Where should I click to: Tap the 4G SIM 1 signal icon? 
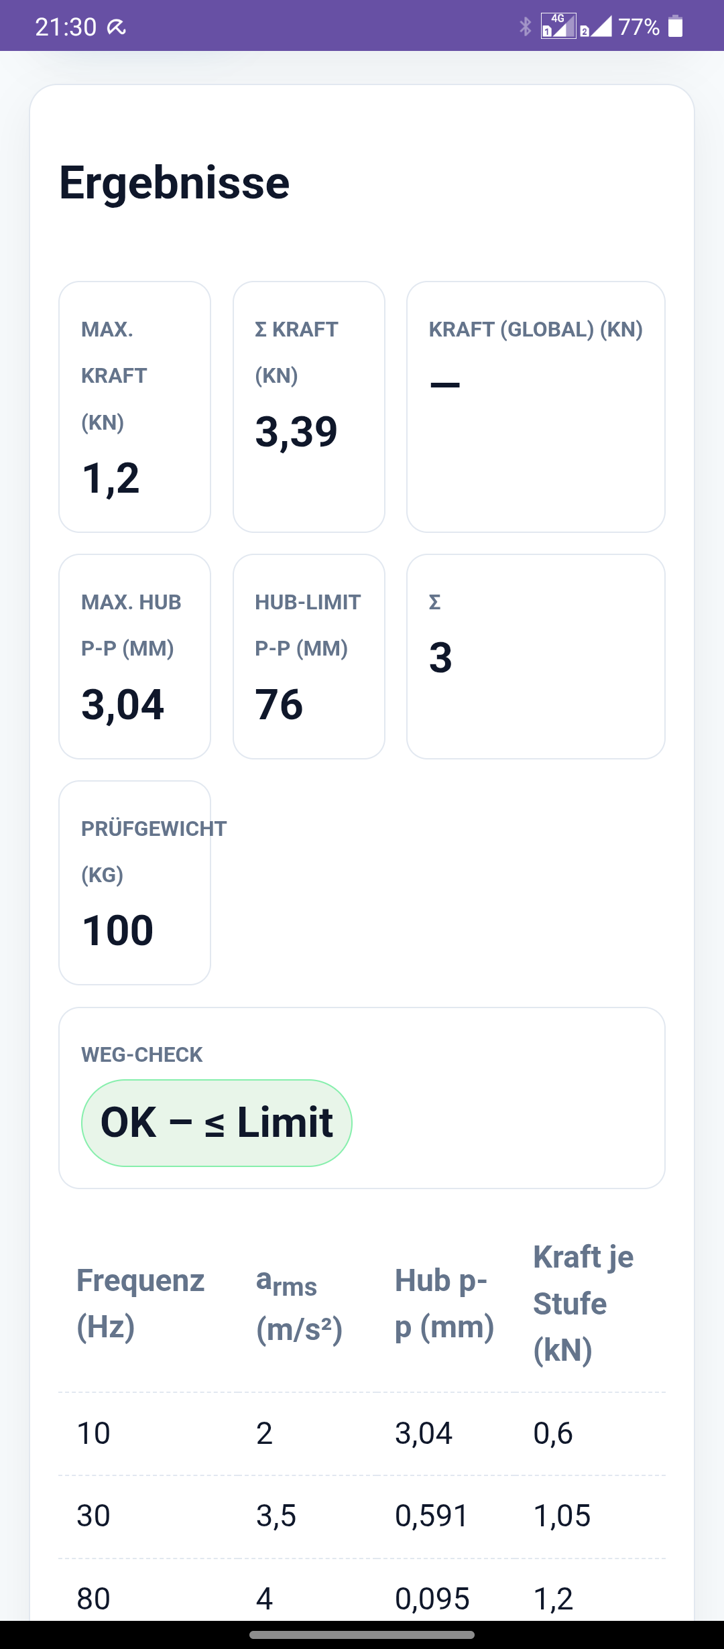558,27
